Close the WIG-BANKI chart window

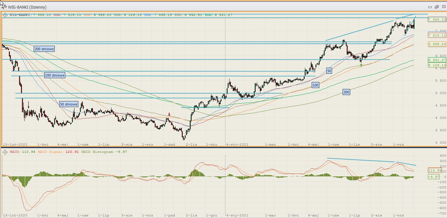click(443, 7)
